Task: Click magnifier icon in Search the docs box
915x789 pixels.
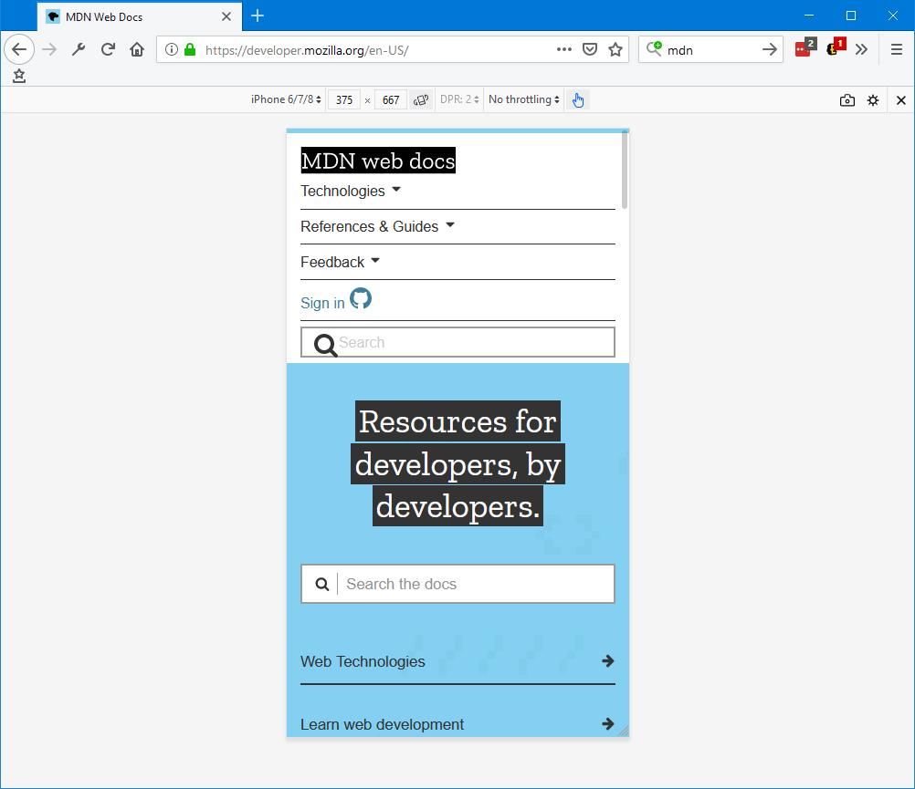Action: click(322, 584)
